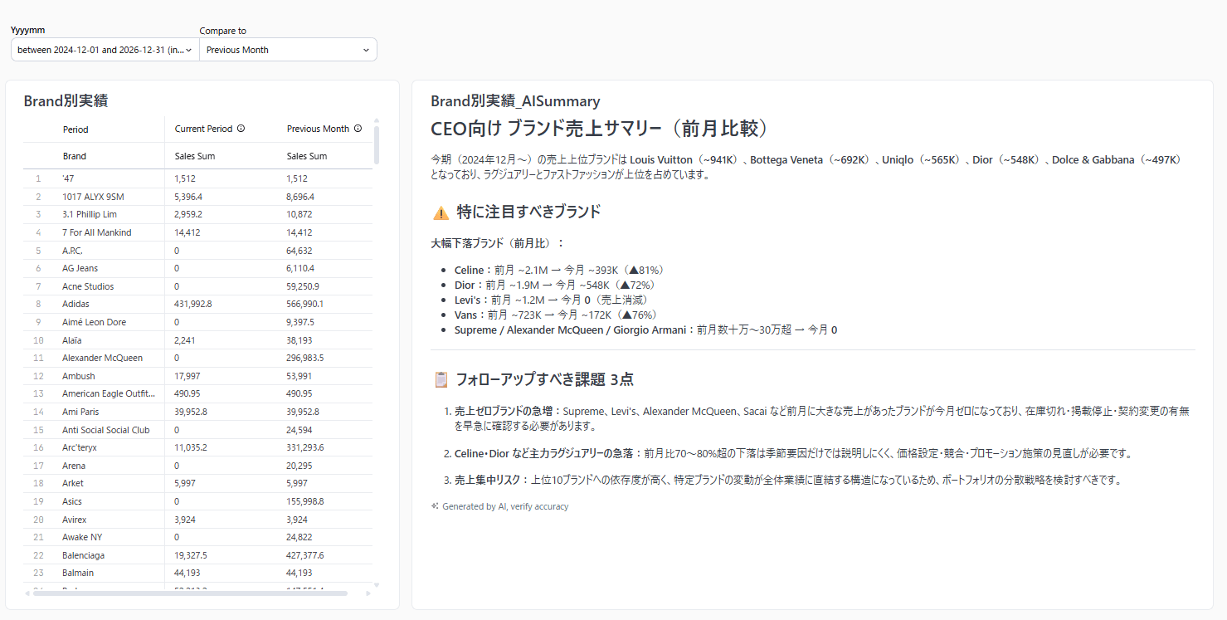Click the 8,696.4 previous month value
Image resolution: width=1227 pixels, height=620 pixels.
(x=300, y=197)
